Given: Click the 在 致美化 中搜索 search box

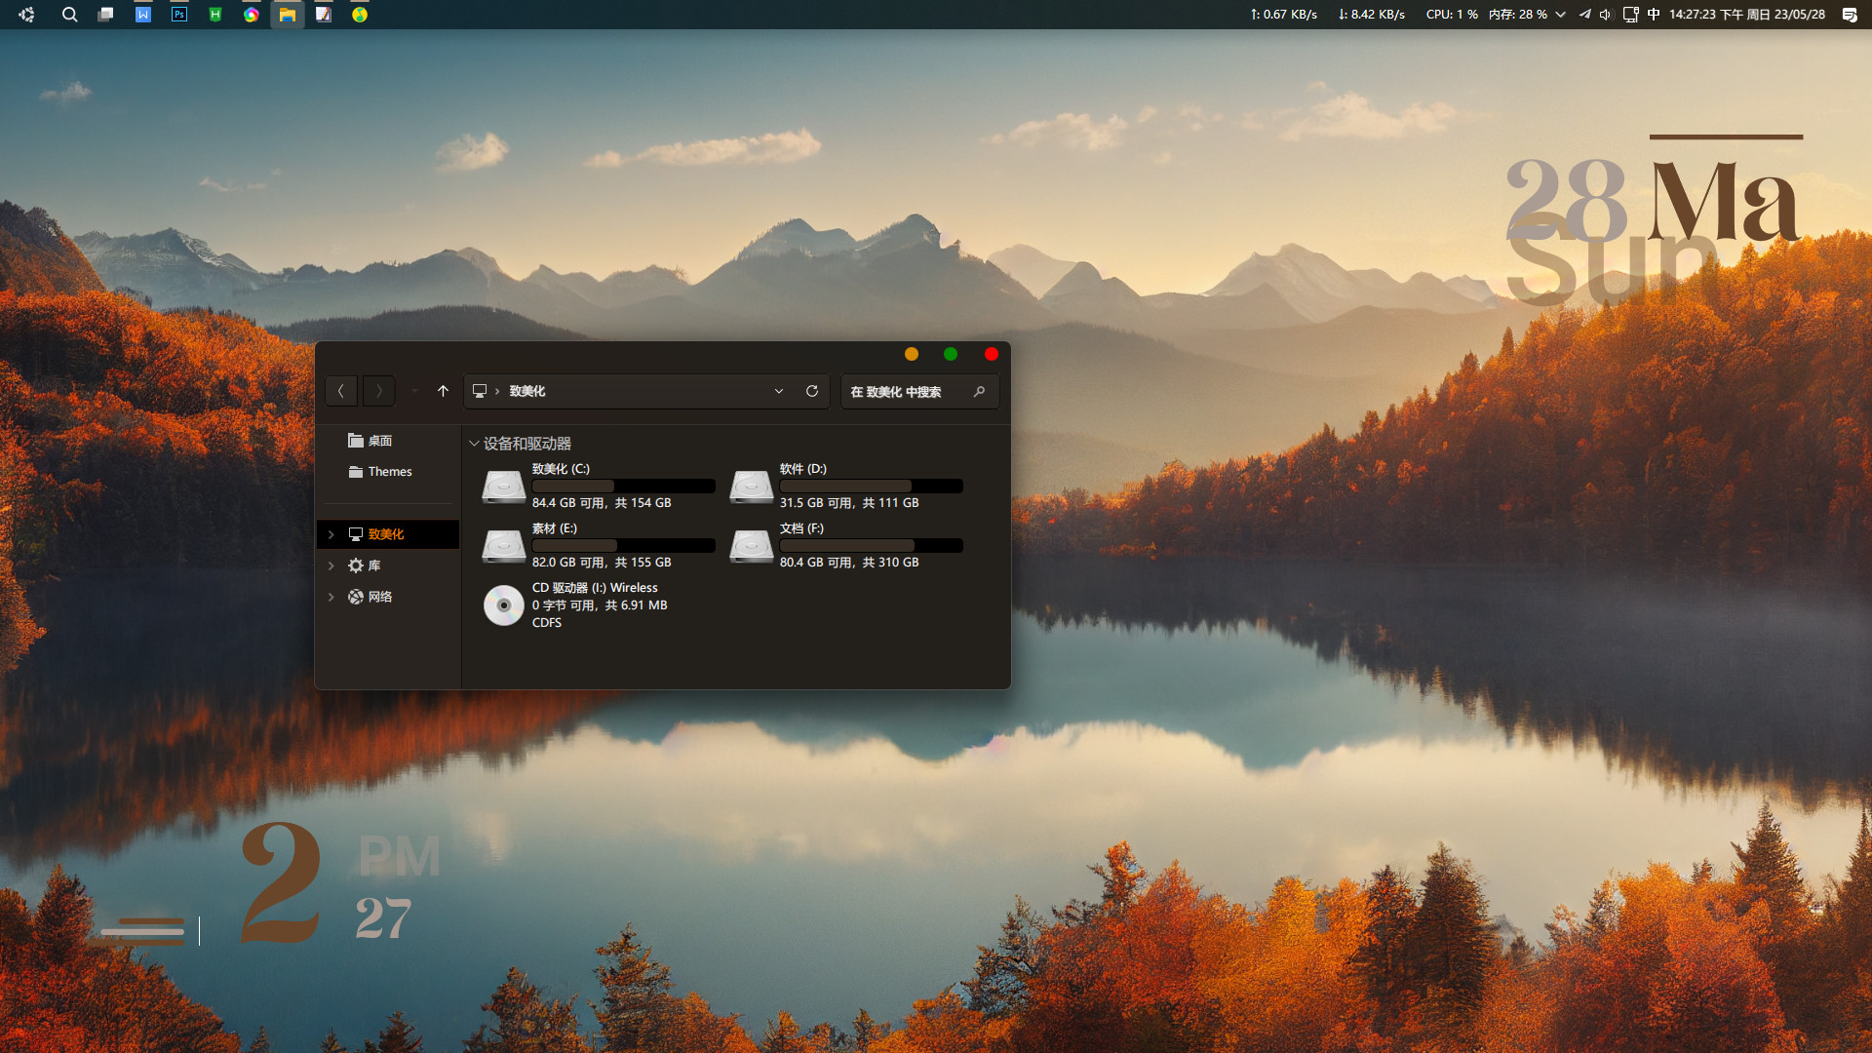Looking at the screenshot, I should (907, 392).
